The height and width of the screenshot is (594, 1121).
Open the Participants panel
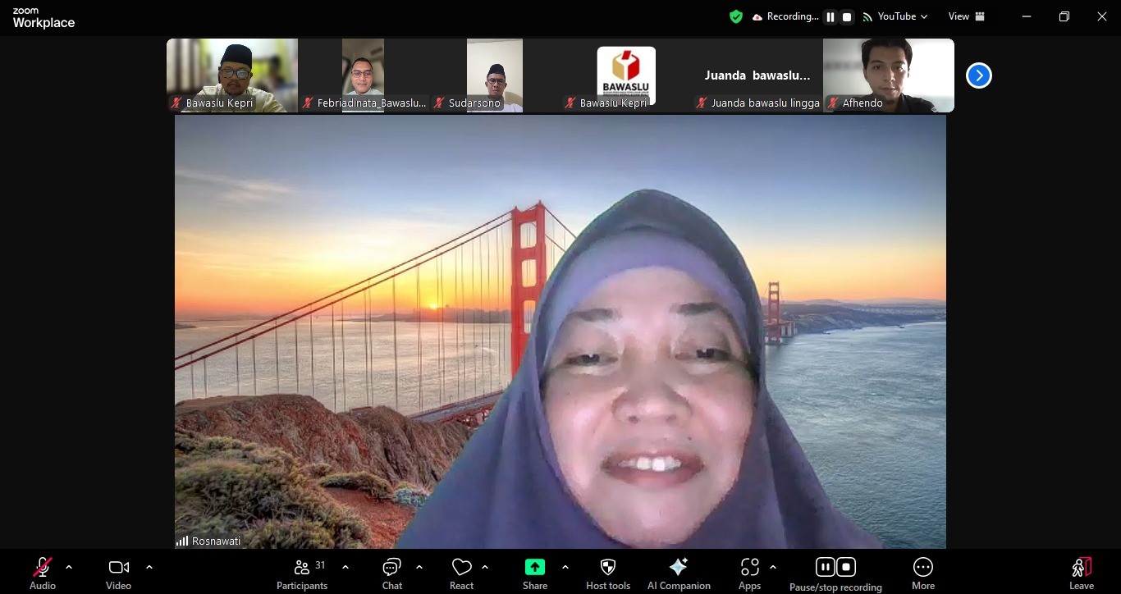coord(302,573)
